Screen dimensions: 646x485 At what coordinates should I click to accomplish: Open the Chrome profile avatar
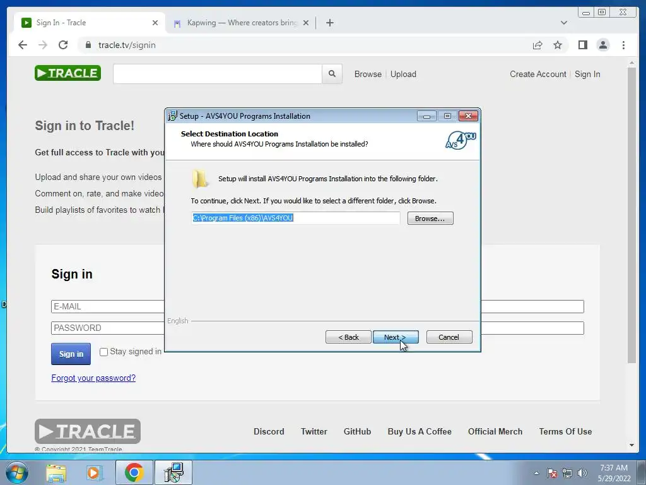pyautogui.click(x=603, y=45)
